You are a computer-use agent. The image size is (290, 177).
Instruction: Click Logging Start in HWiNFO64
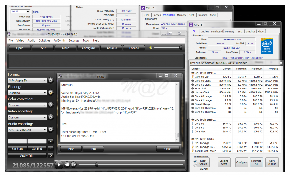[224, 162]
